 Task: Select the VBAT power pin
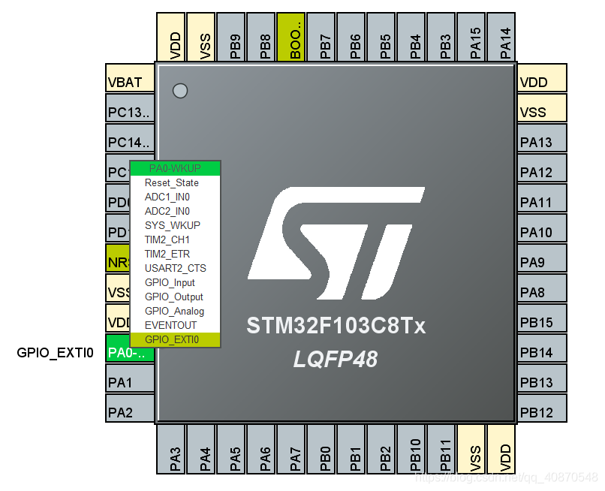(127, 81)
